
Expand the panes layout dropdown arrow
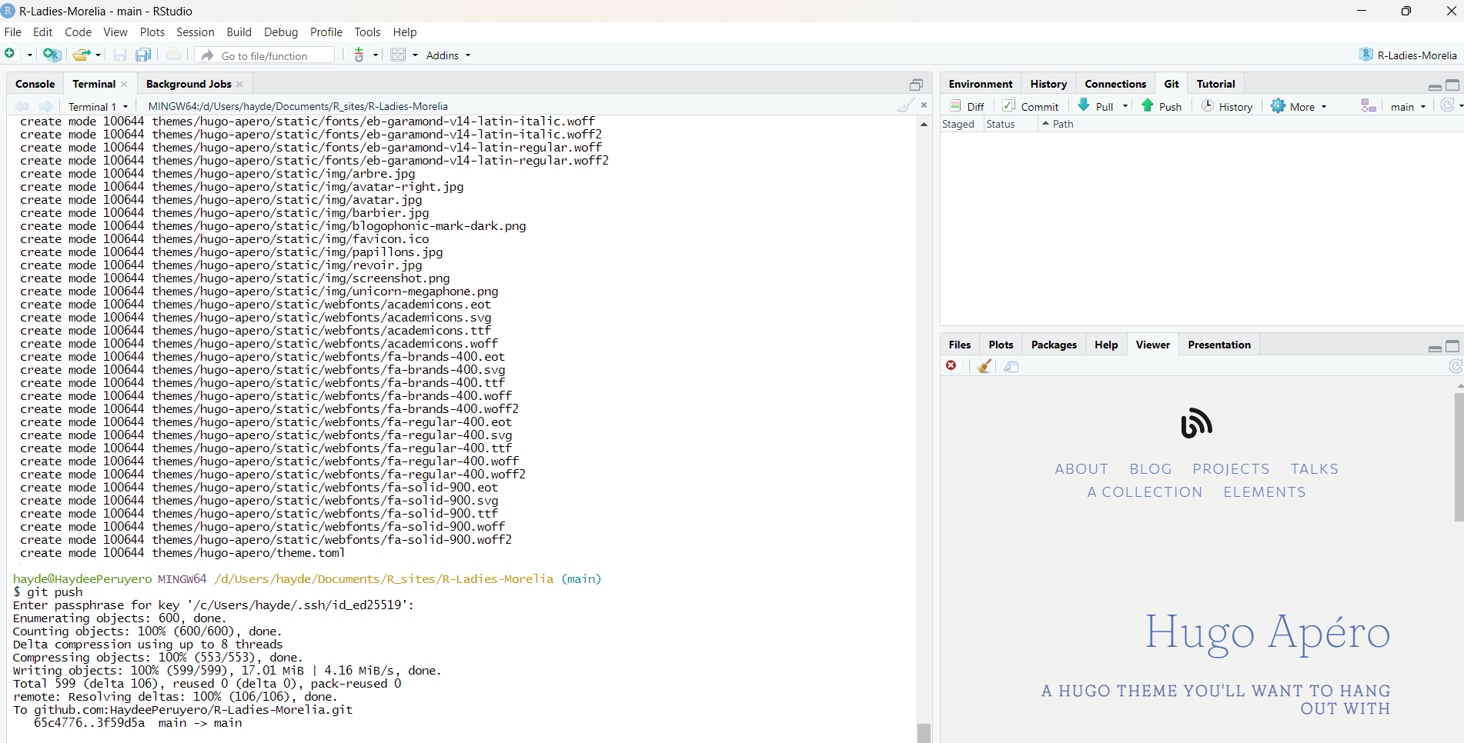pos(415,55)
